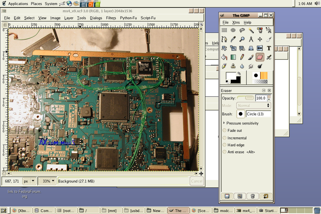Open the eraser Mode dropdown

[253, 105]
